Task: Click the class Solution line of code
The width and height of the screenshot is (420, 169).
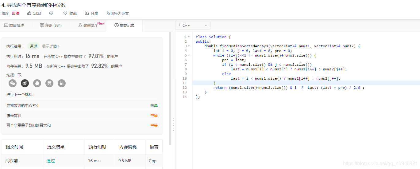Action: point(213,37)
